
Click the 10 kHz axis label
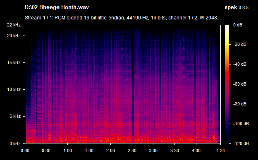(14, 89)
